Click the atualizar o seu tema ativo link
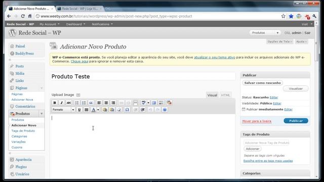Viewport: 324px width, 182px height. point(215,57)
